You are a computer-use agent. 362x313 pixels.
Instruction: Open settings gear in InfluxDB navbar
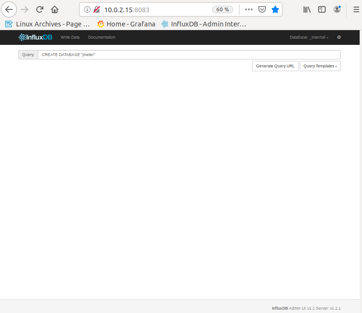click(339, 37)
